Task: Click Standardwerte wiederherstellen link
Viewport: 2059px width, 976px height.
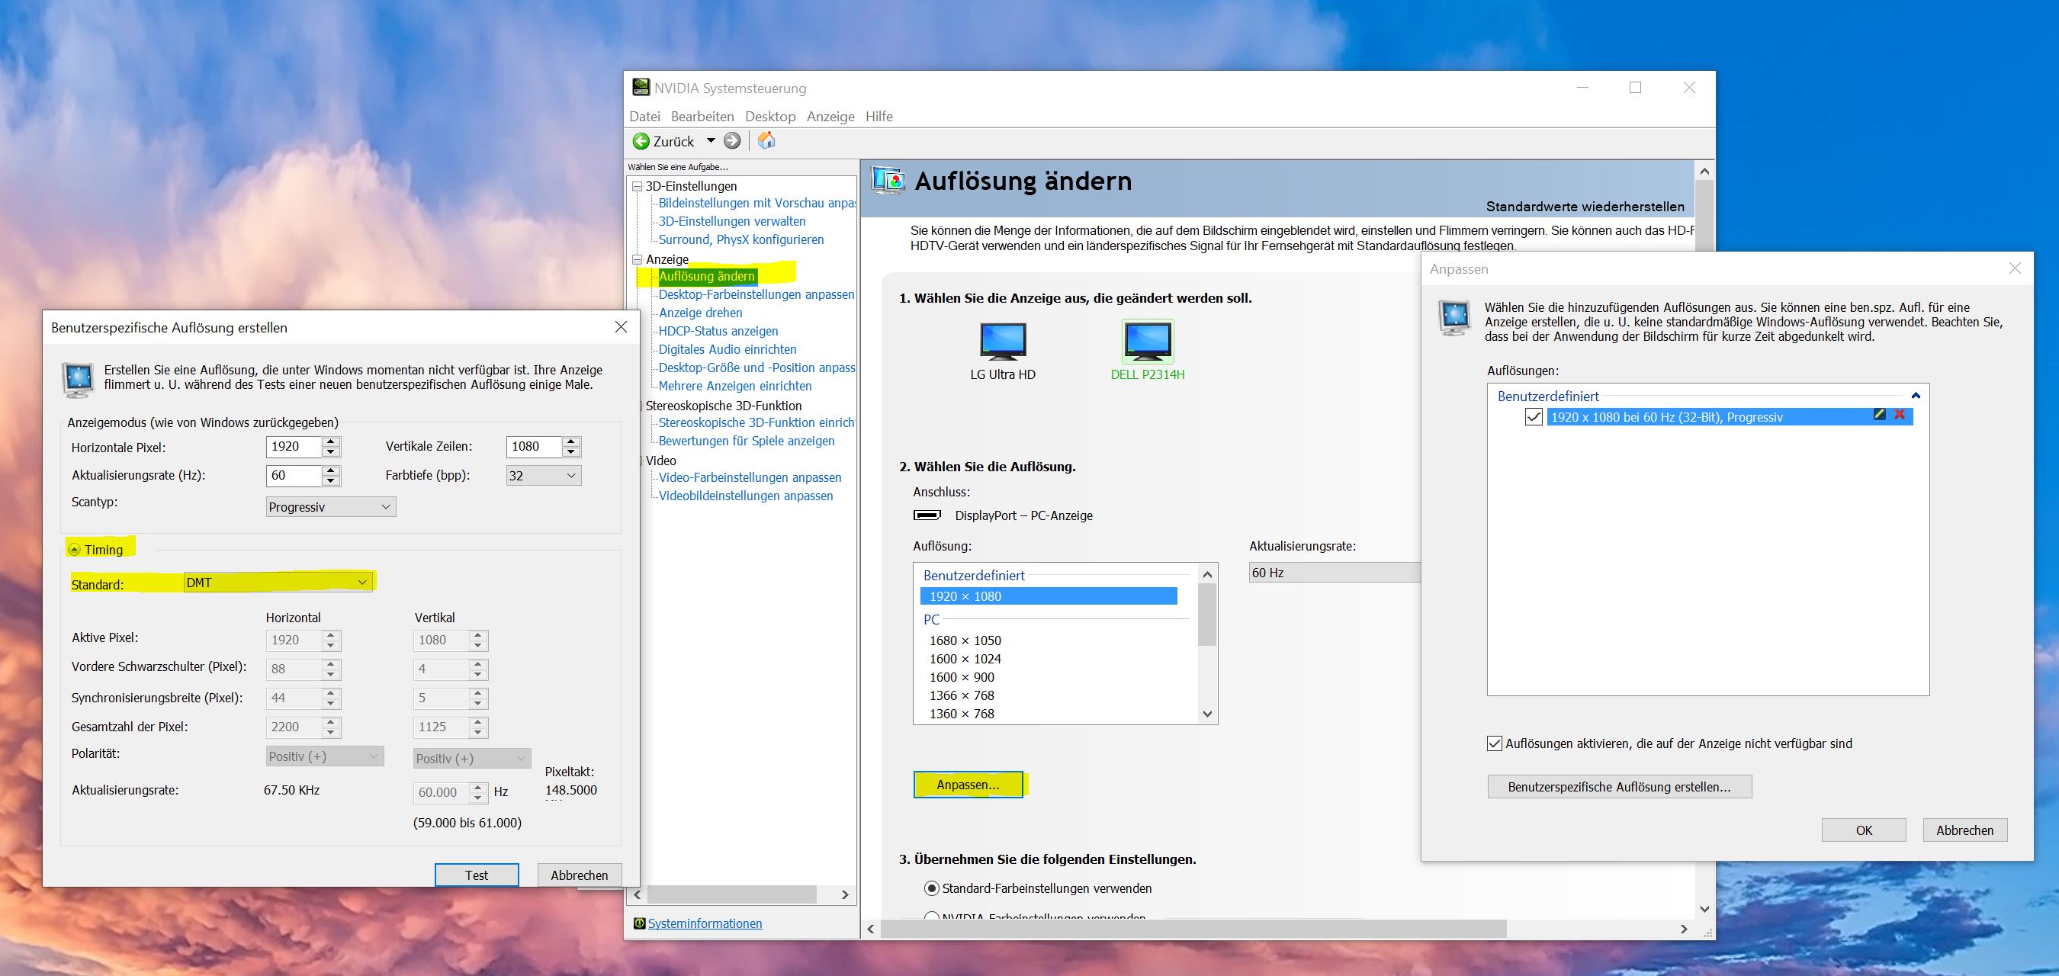Action: (1585, 206)
